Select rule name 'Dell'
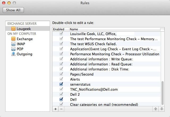Viewport: 170px width, 117px height. pyautogui.click(x=73, y=99)
